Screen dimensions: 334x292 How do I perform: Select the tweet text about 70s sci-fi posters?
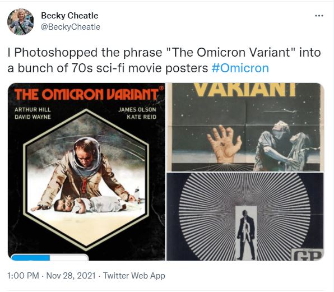(x=164, y=61)
